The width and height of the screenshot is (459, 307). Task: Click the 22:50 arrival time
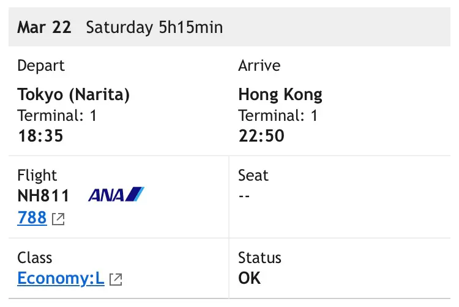pos(261,136)
